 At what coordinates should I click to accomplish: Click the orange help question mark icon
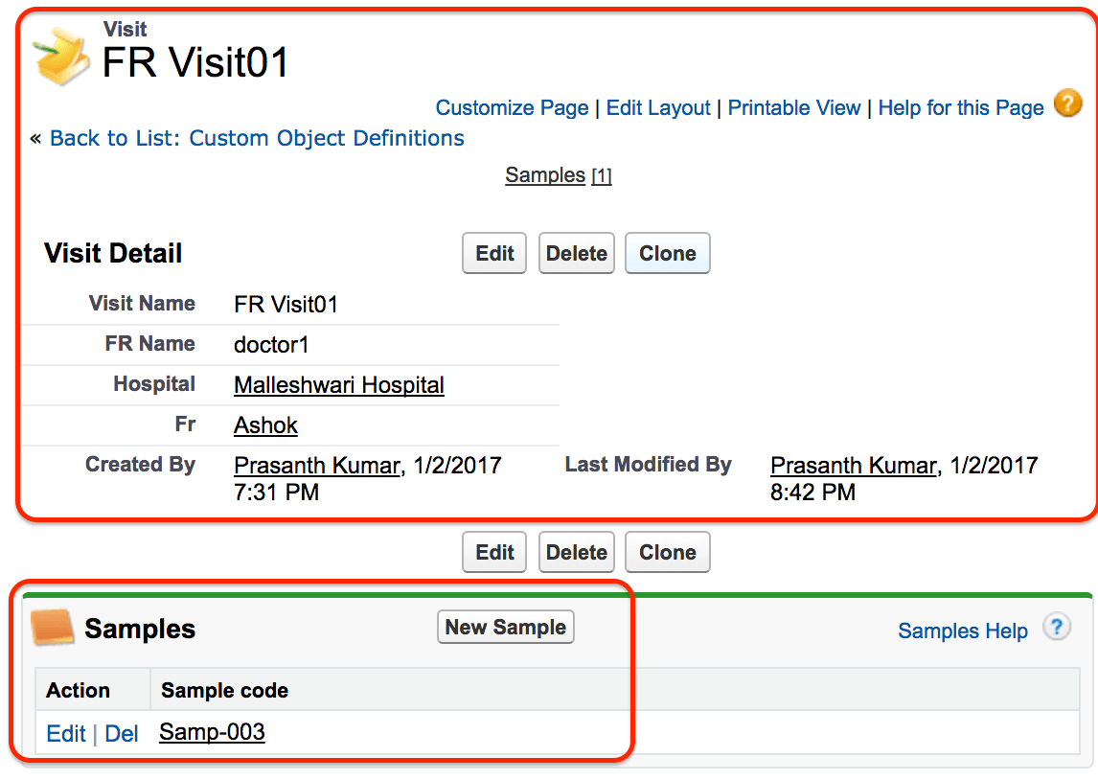[x=1067, y=103]
